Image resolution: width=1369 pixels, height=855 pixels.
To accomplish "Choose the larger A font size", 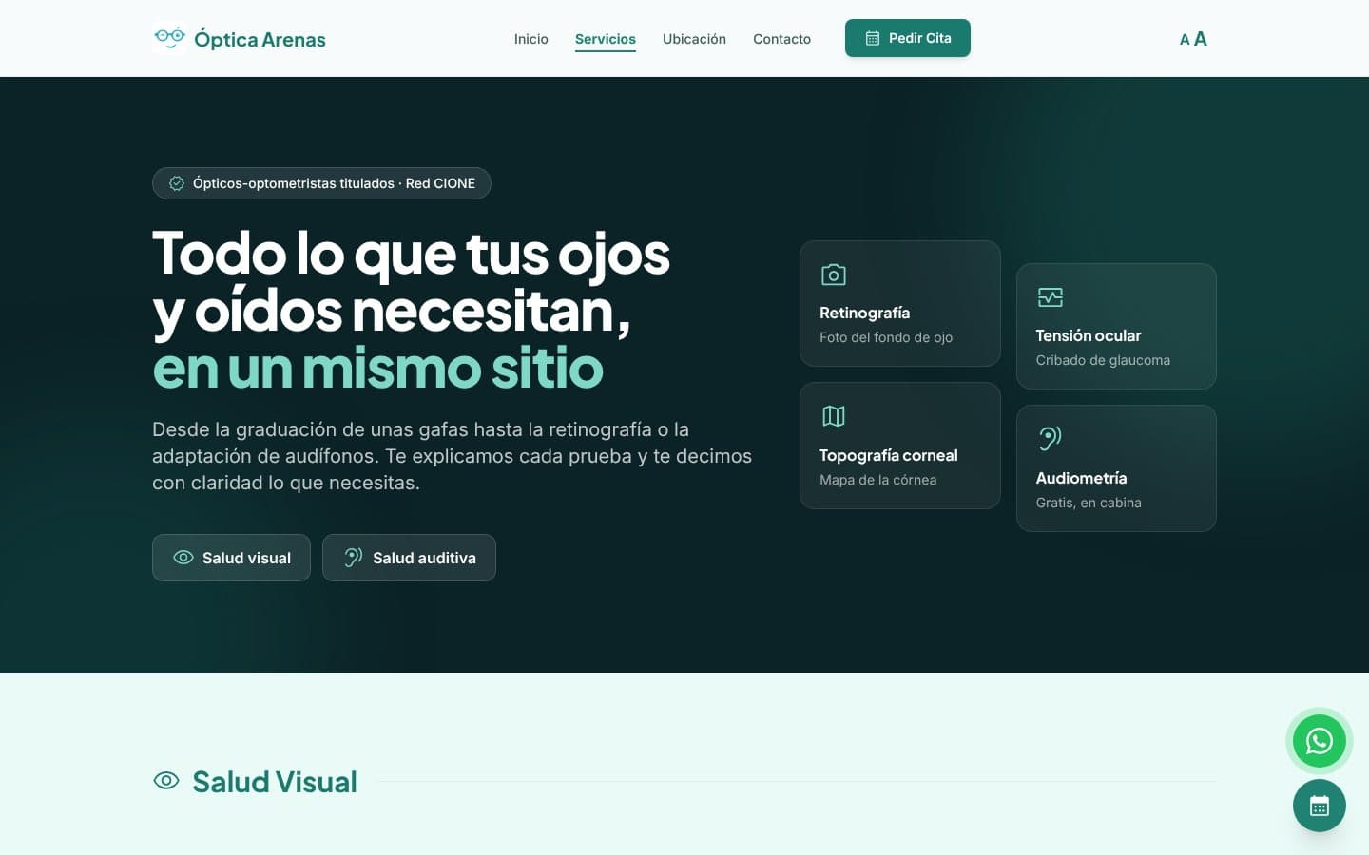I will coord(1201,39).
